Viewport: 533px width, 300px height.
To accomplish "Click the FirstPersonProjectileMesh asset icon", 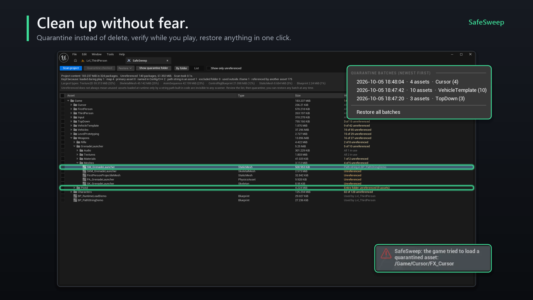I will pyautogui.click(x=84, y=176).
